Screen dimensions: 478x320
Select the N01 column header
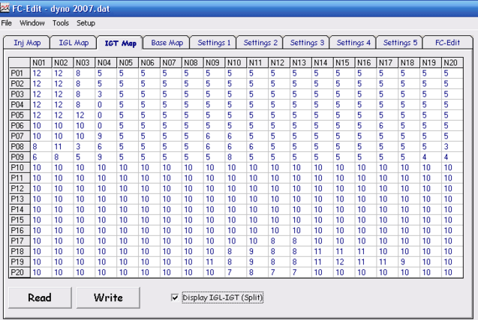click(x=41, y=63)
